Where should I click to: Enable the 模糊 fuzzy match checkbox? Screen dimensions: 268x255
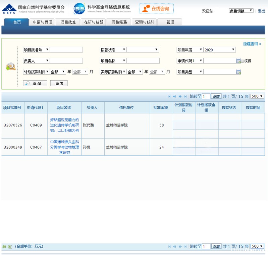pos(243,61)
